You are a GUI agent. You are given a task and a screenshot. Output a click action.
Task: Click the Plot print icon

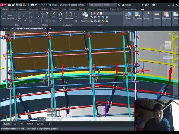click(32, 5)
